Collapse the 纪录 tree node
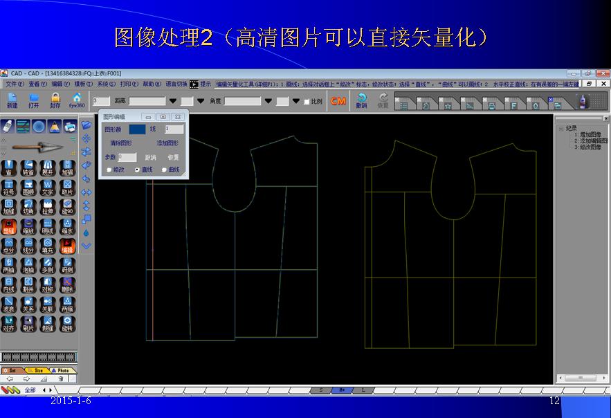This screenshot has height=418, width=611. (x=560, y=129)
